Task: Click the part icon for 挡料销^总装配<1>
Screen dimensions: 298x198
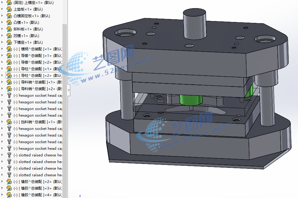Action: pyautogui.click(x=9, y=122)
